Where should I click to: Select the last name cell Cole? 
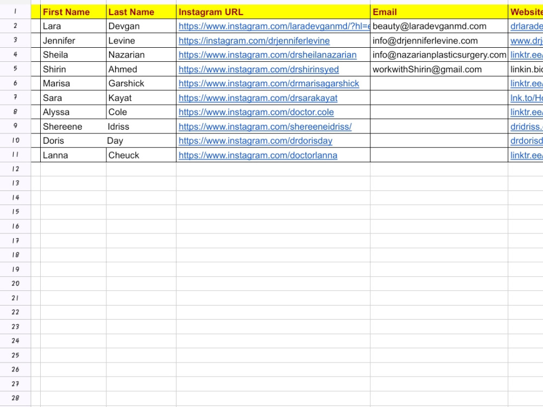(141, 112)
